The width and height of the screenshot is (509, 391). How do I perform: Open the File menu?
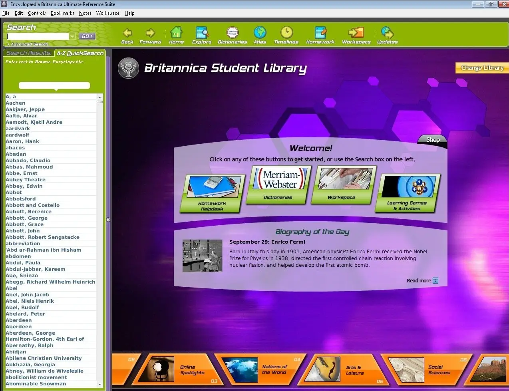point(6,13)
